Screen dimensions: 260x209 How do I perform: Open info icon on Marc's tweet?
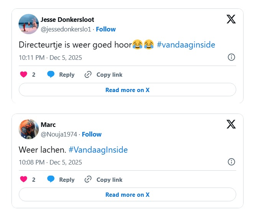[x=231, y=162]
